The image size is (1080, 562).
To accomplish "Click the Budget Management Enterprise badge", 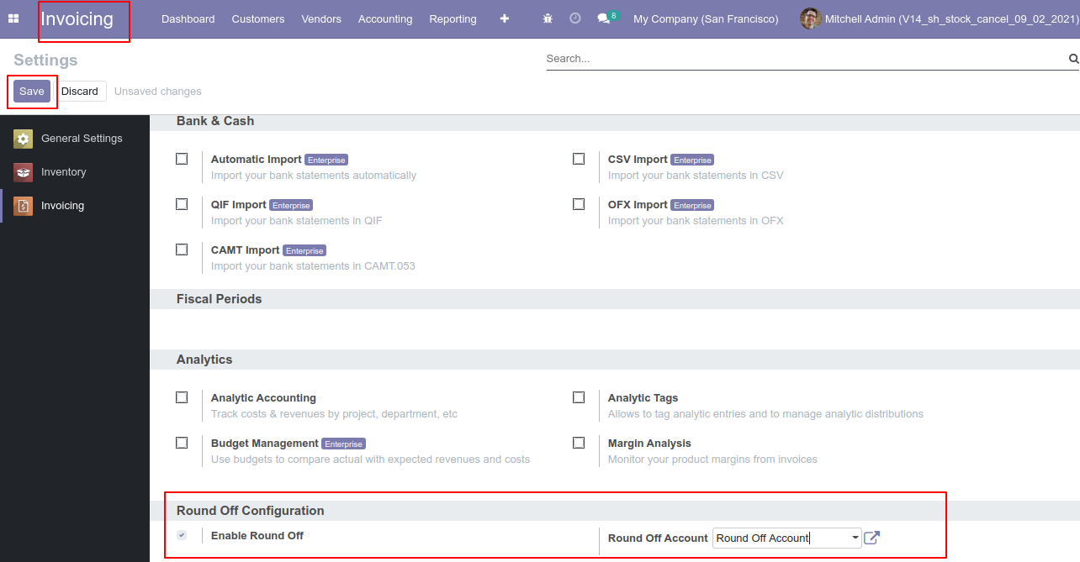I will click(x=343, y=444).
